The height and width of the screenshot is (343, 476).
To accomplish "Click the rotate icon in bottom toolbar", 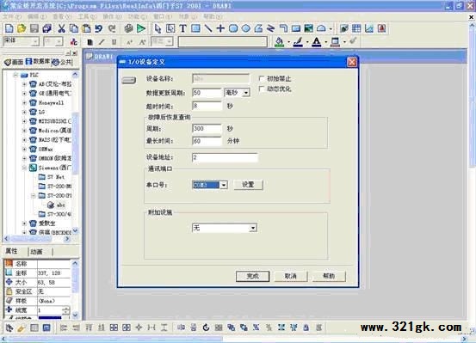I will 206,328.
